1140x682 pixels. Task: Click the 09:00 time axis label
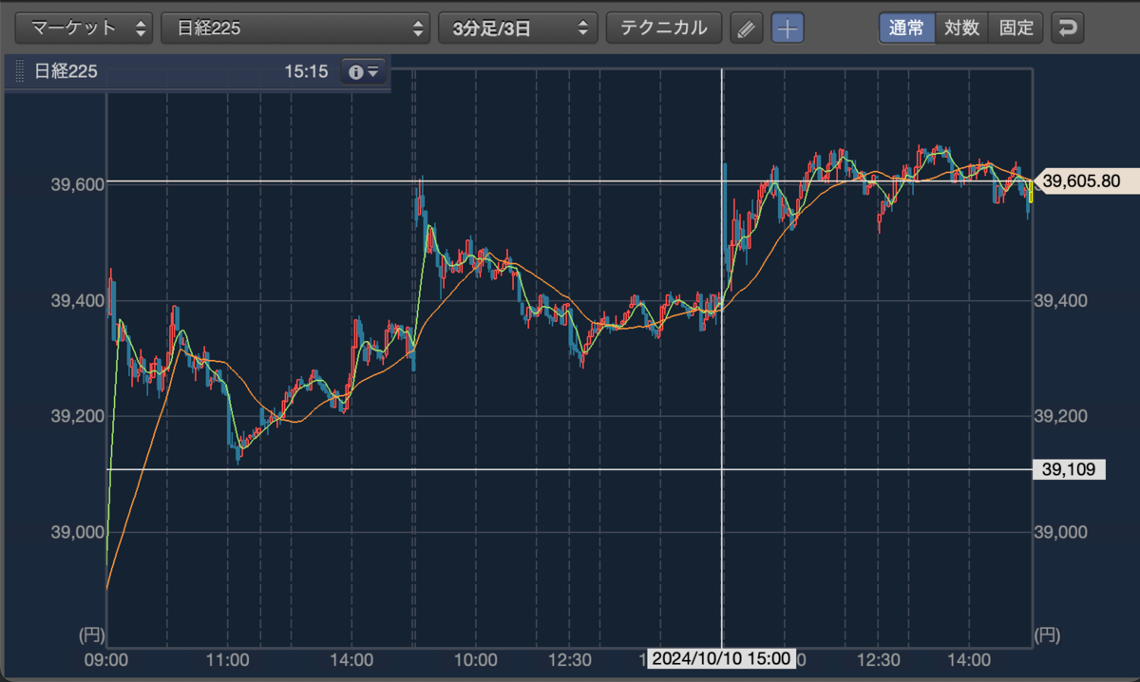pos(106,659)
